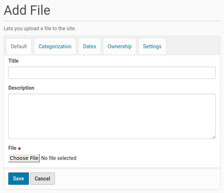Click the 'Add File' page heading
Screen dimensions: 224x193
pyautogui.click(x=27, y=10)
